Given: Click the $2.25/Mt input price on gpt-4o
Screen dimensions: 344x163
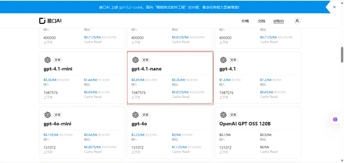Looking at the screenshot, I should coord(138,135).
